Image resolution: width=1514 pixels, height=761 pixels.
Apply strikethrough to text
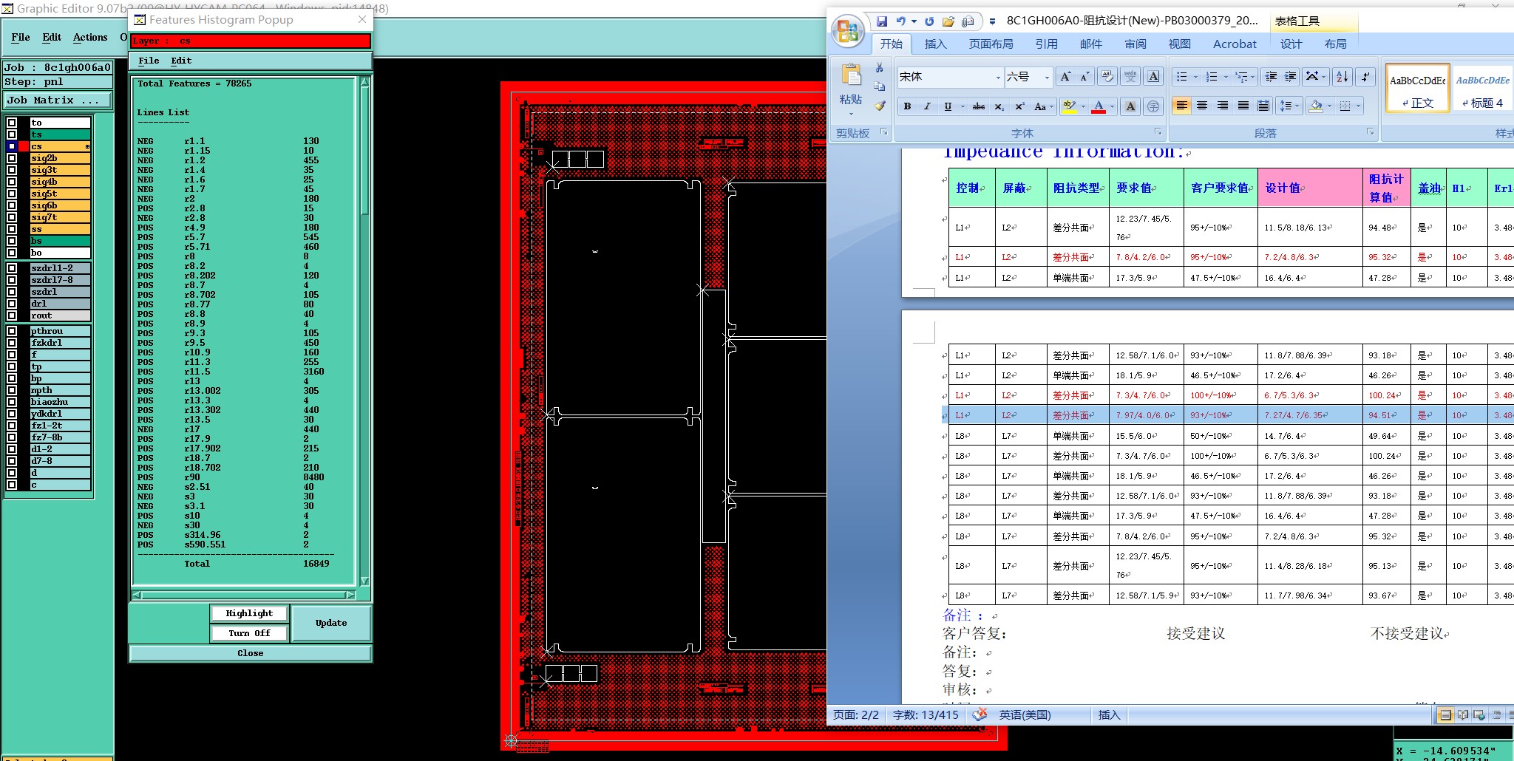click(x=978, y=106)
